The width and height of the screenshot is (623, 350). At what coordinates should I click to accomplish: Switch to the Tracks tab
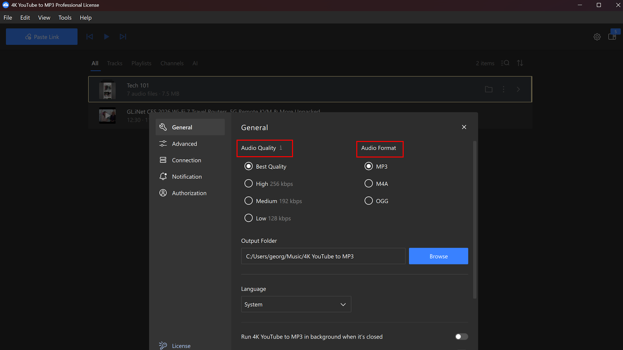pos(115,63)
